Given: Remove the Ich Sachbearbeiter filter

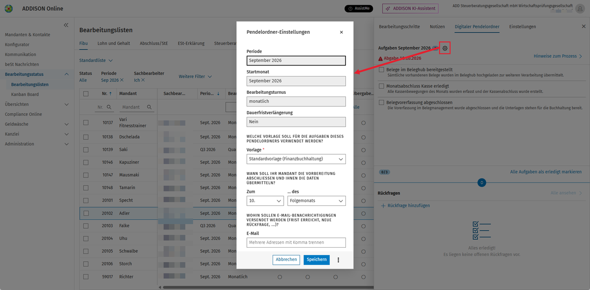Looking at the screenshot, I should click(143, 80).
